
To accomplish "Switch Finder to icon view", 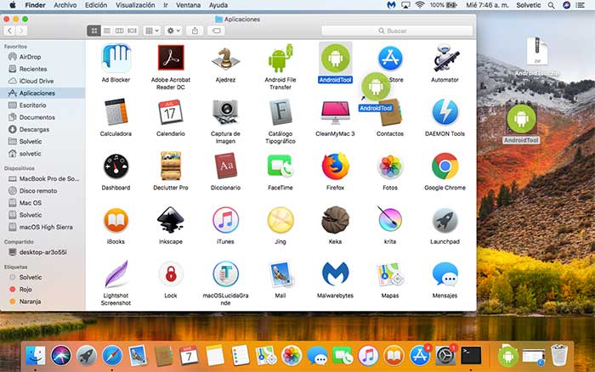I will 93,31.
